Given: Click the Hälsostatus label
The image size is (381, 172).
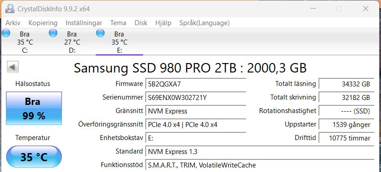Looking at the screenshot, I should tap(33, 84).
